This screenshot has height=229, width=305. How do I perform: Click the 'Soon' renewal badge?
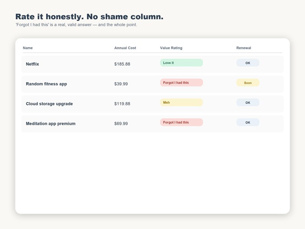click(248, 83)
